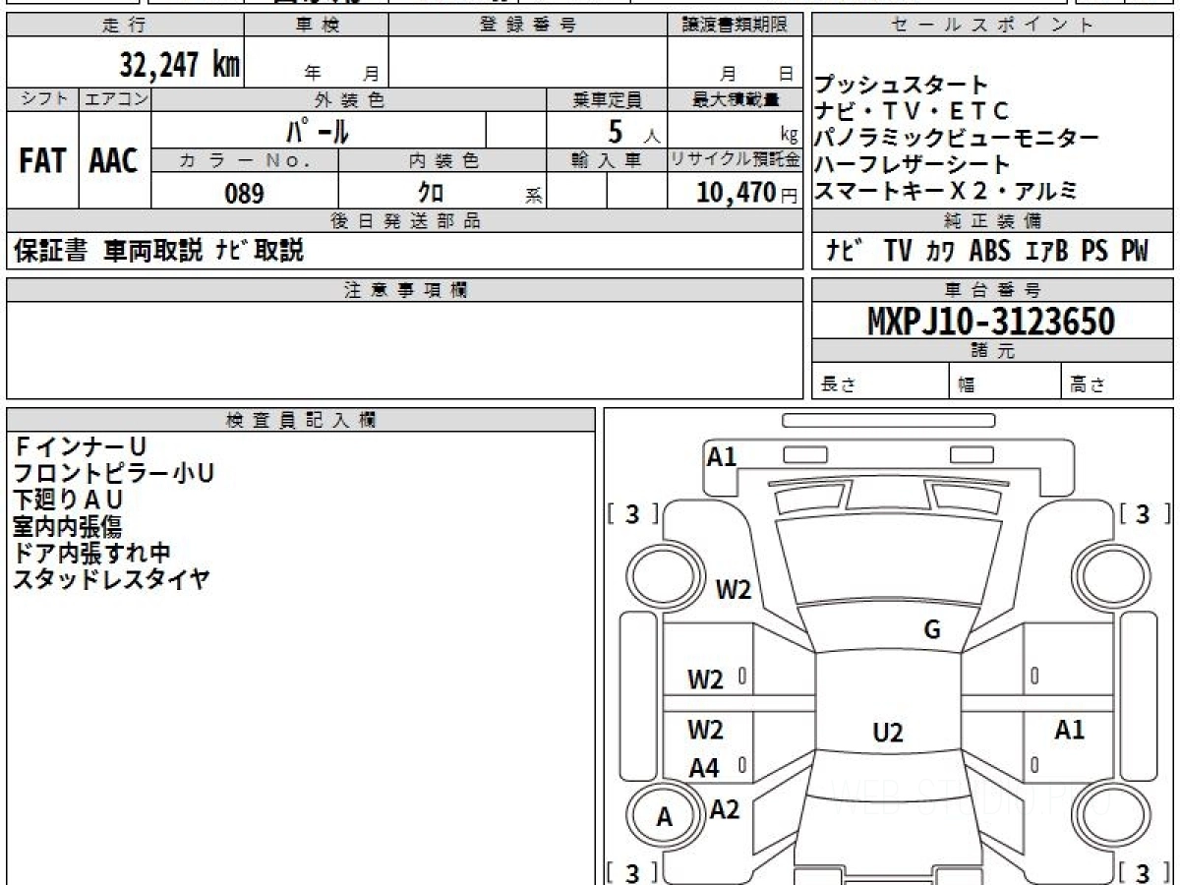Image resolution: width=1180 pixels, height=885 pixels.
Task: Click the G mark on the windshield
Action: 931,630
